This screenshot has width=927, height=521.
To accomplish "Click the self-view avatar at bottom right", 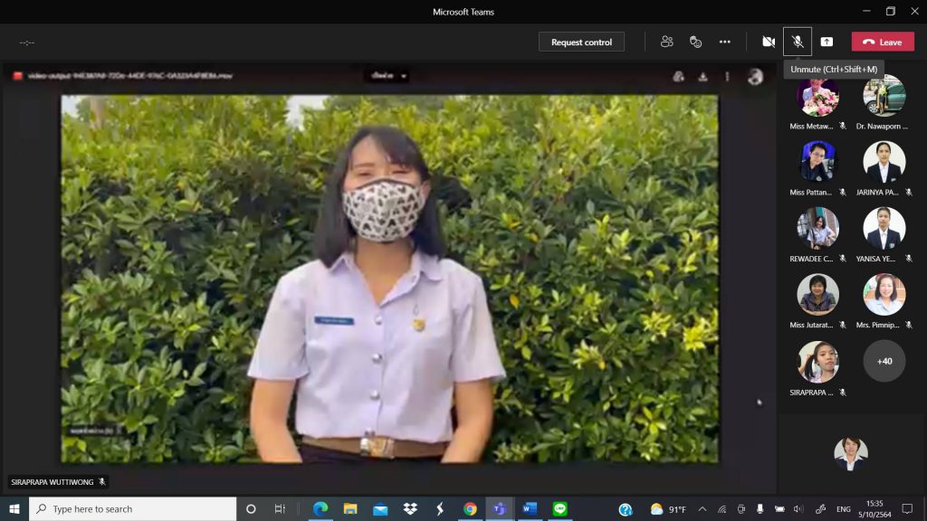I will click(x=851, y=454).
